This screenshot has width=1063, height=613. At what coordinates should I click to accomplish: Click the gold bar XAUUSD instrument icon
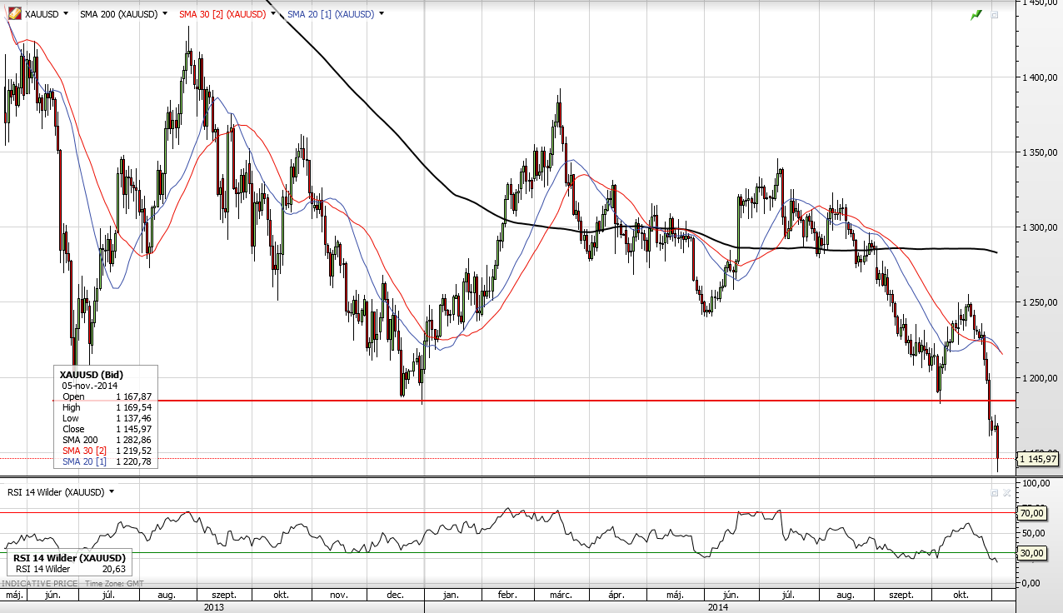point(15,14)
